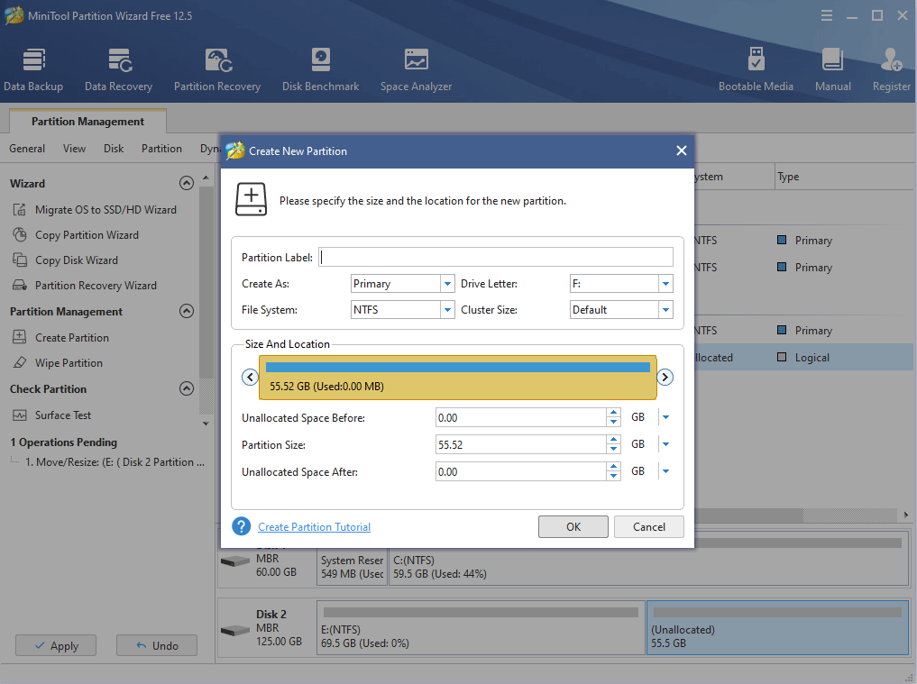Click Wipe Partition eraser icon

click(x=20, y=362)
